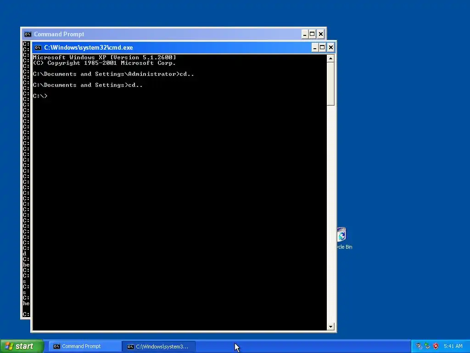Viewport: 470px width, 353px height.
Task: Click the C:\> prompt in cmd.exe
Action: (x=40, y=96)
